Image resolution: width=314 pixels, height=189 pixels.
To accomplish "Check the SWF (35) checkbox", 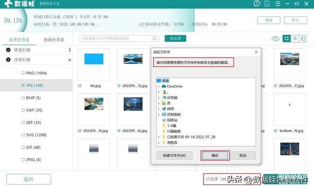I will (23, 110).
